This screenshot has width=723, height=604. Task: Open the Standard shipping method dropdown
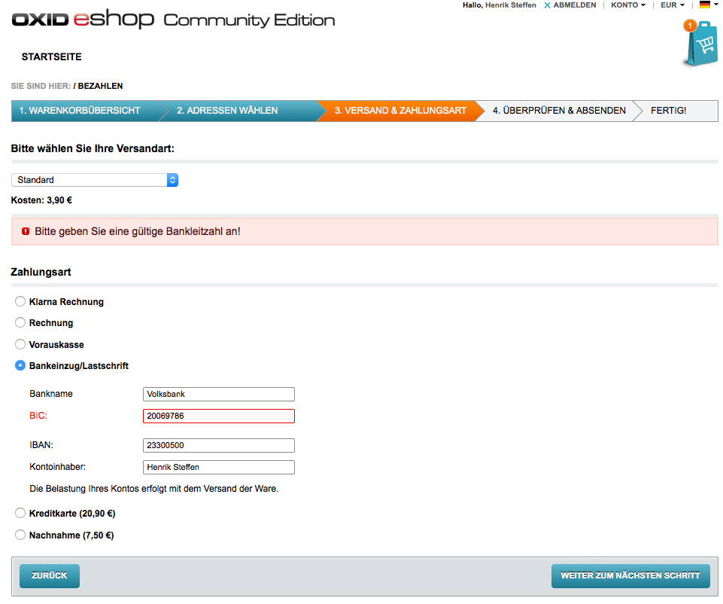[95, 180]
